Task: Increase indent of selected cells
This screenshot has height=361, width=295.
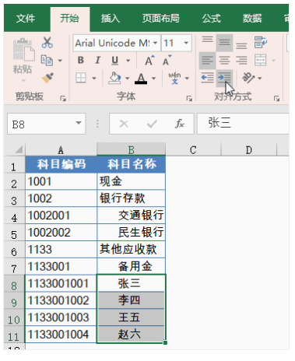Action: (224, 78)
